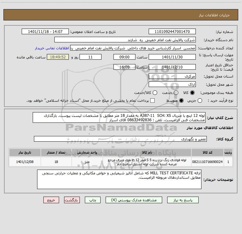The width and height of the screenshot is (242, 234).
Task: Open مشاهده مدارک پیوستی (4) button
Action: [134, 200]
